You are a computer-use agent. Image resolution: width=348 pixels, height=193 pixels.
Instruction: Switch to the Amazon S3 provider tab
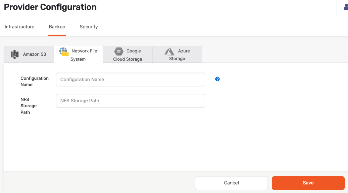click(x=28, y=54)
